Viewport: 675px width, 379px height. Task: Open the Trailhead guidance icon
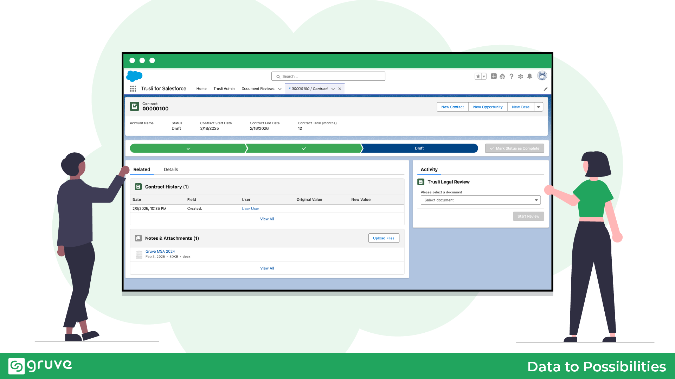502,76
